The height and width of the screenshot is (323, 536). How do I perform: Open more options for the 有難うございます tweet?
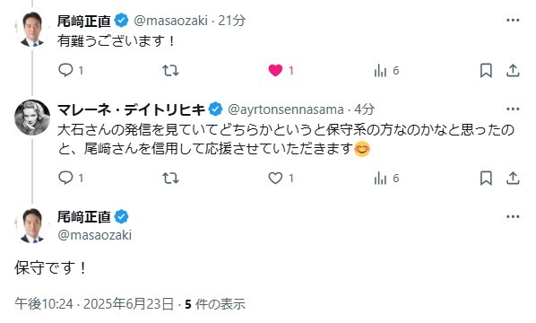click(513, 20)
